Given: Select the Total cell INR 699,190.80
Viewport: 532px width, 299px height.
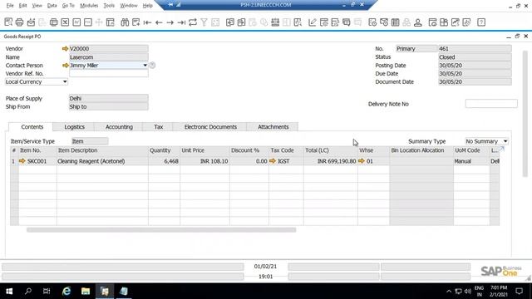Looking at the screenshot, I should click(331, 161).
